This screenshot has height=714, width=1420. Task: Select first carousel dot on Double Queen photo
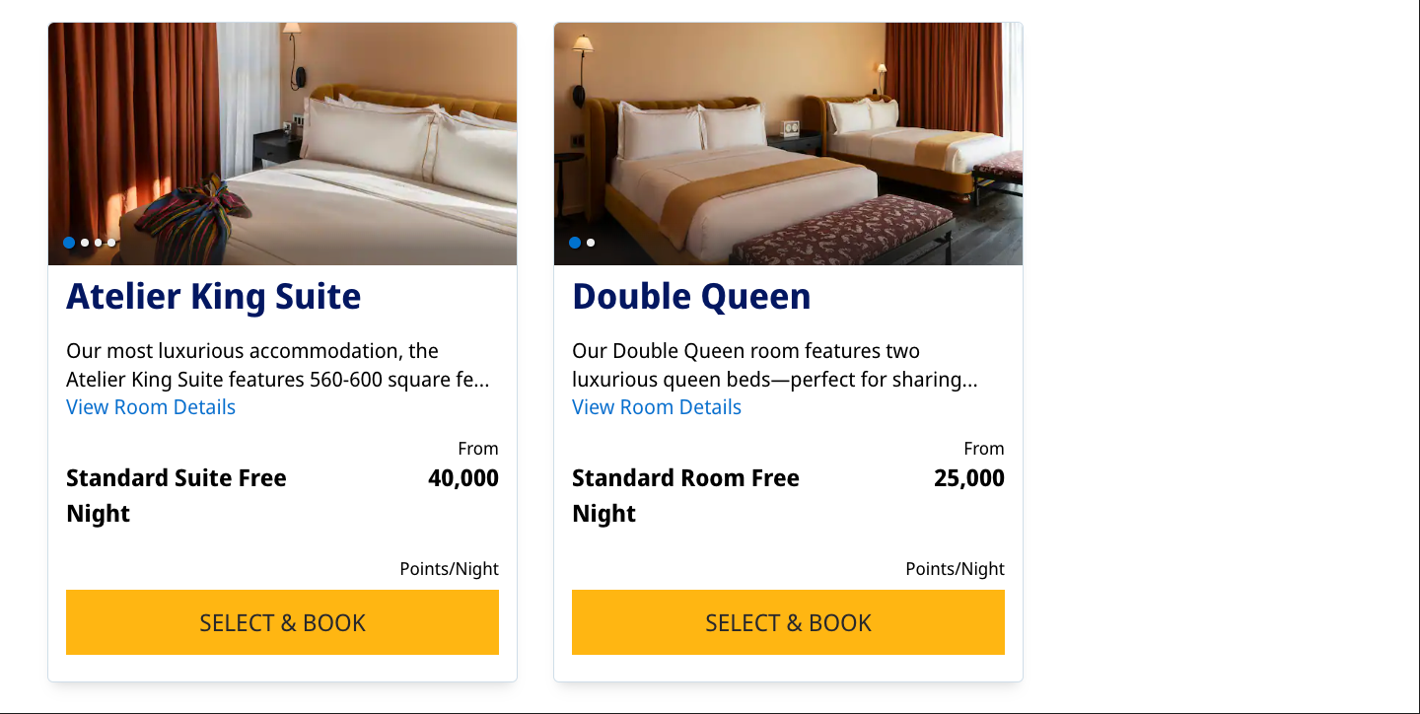click(575, 243)
